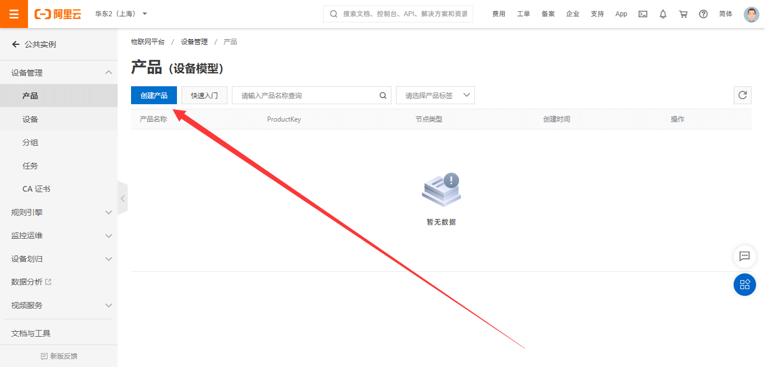Image resolution: width=765 pixels, height=367 pixels.
Task: Switch to CA 证书 in sidebar
Action: point(35,188)
